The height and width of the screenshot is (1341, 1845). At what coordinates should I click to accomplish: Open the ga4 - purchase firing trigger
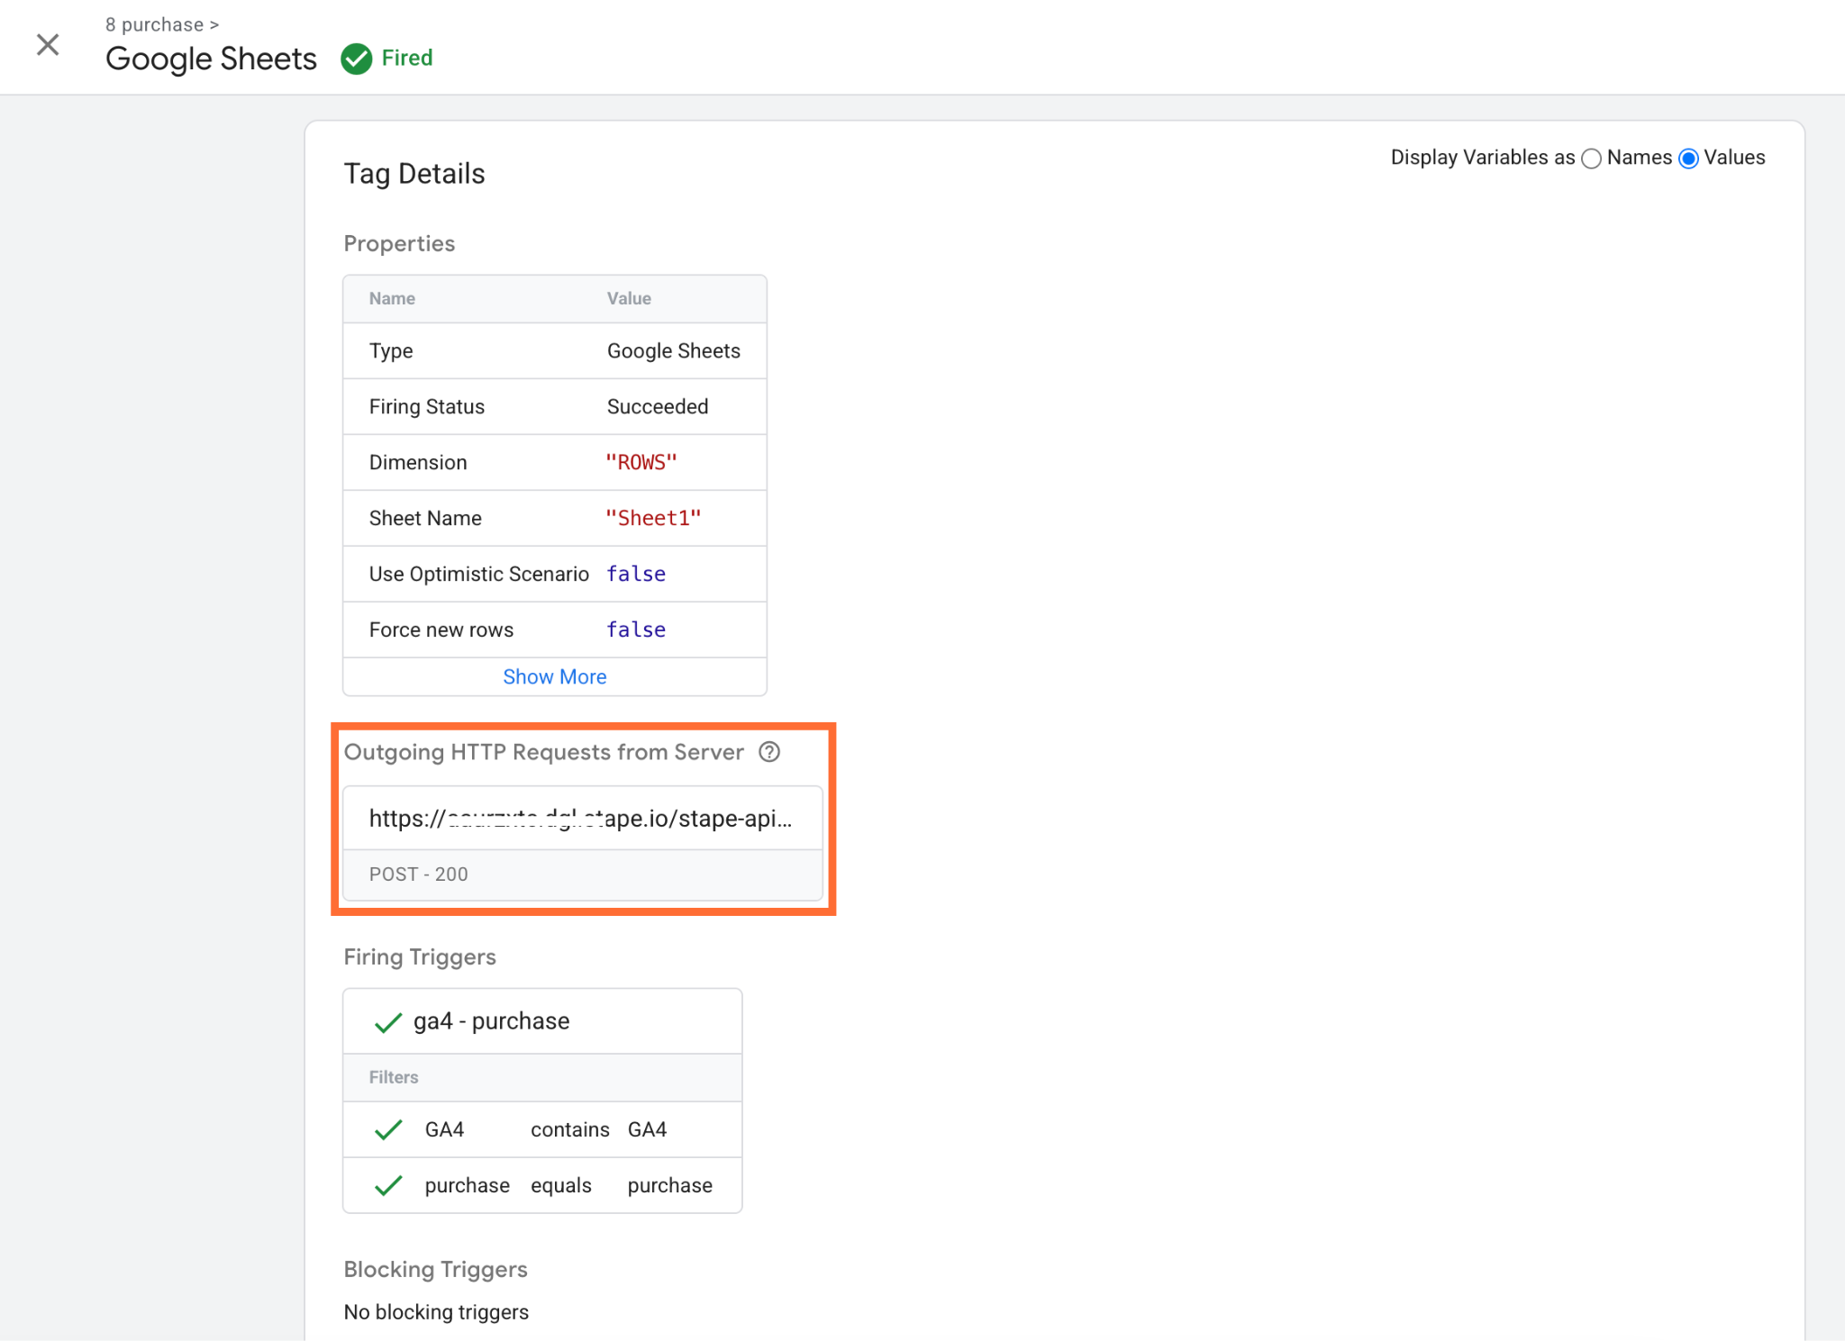pos(492,1021)
